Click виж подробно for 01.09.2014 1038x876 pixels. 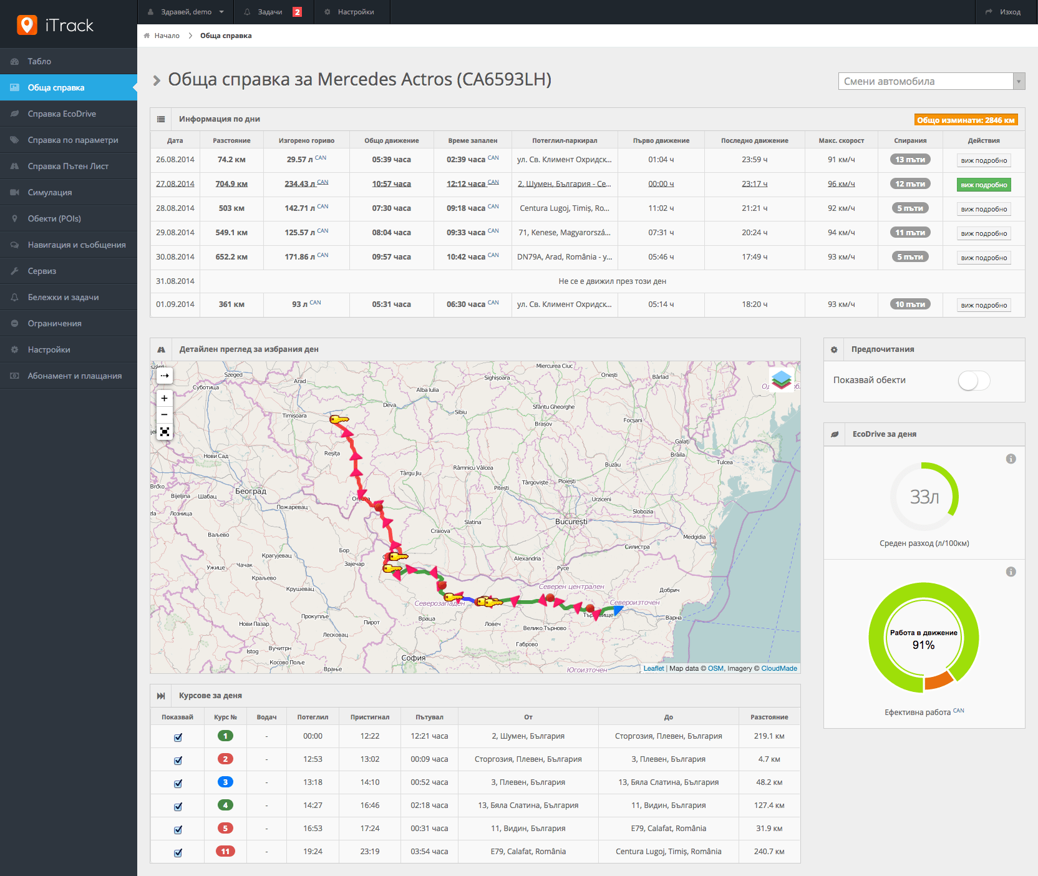pyautogui.click(x=984, y=305)
